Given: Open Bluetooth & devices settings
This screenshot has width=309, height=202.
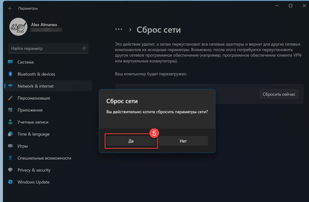Looking at the screenshot, I should point(48,74).
